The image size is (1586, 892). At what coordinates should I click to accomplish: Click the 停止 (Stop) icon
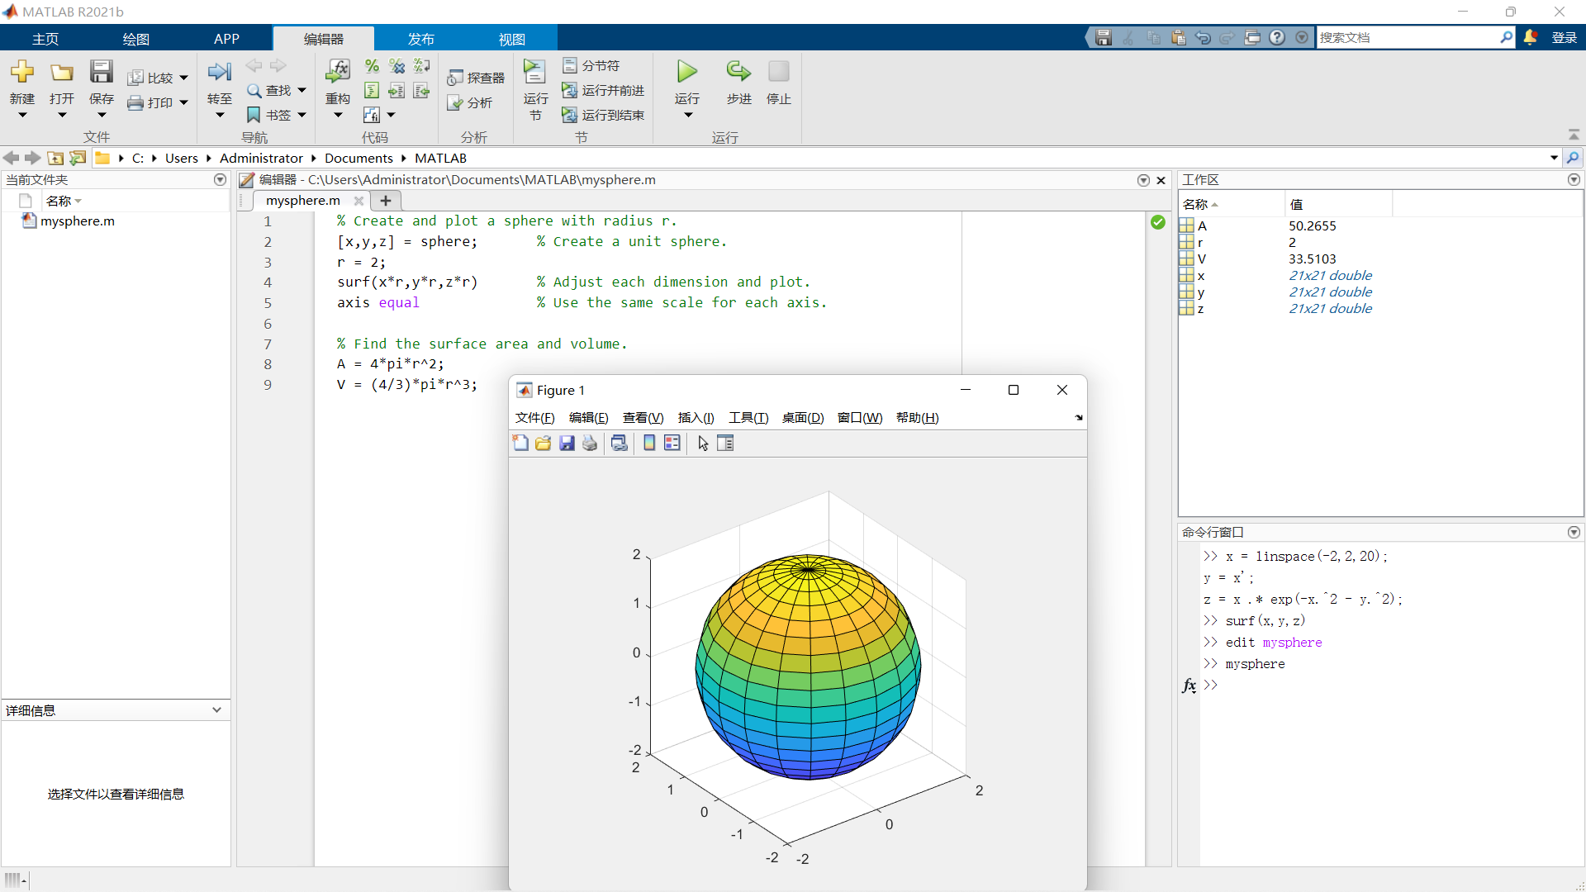click(x=779, y=72)
